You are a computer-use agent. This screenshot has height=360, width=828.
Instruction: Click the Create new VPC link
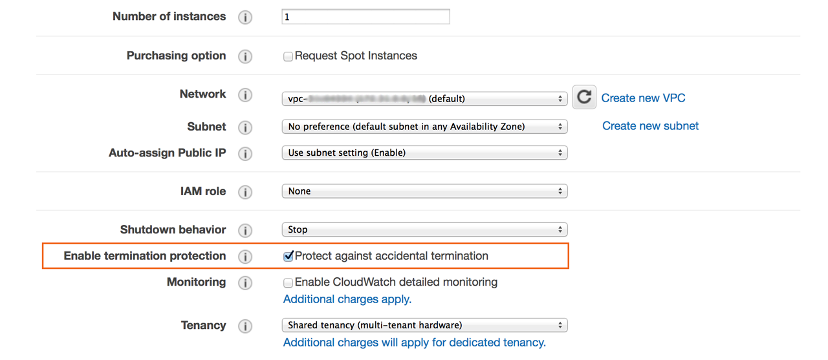(x=643, y=98)
